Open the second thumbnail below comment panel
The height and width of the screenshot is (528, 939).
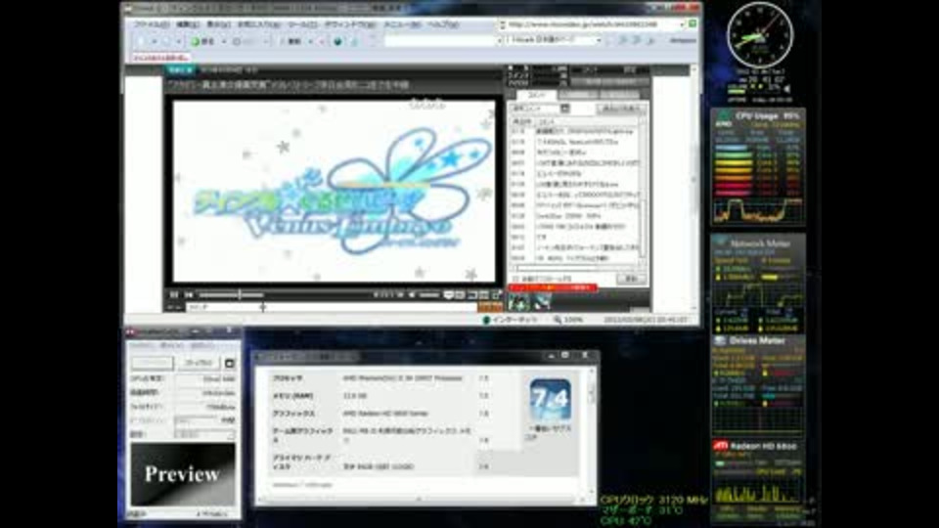[x=541, y=302]
